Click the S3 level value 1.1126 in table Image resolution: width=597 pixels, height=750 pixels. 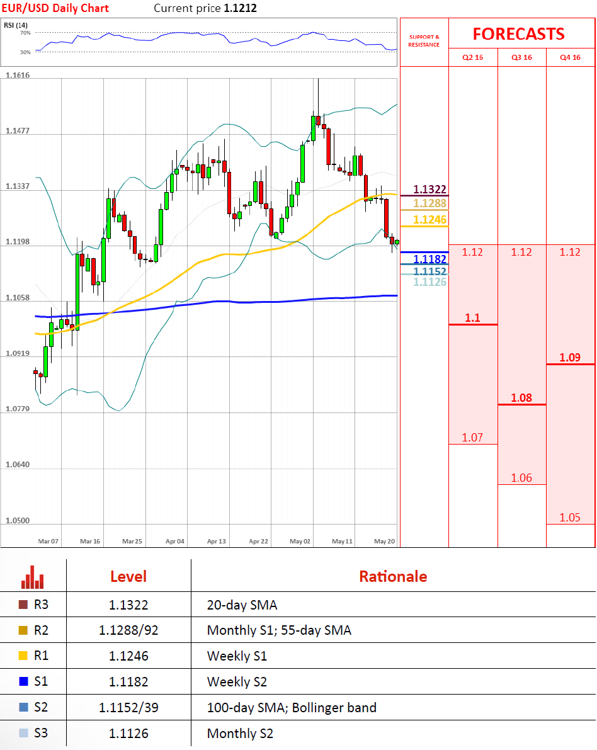coord(128,733)
